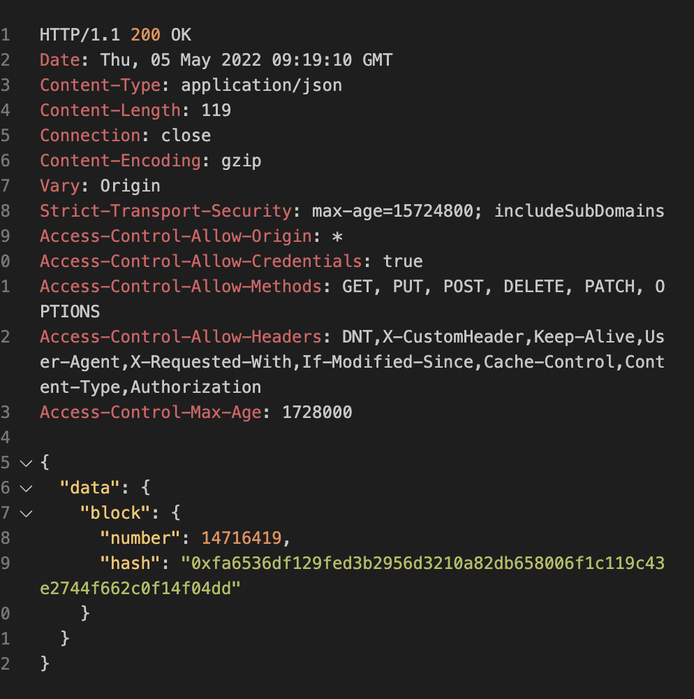This screenshot has height=699, width=694.
Task: Click the Access-Control-Allow-Origin header name
Action: tap(176, 236)
